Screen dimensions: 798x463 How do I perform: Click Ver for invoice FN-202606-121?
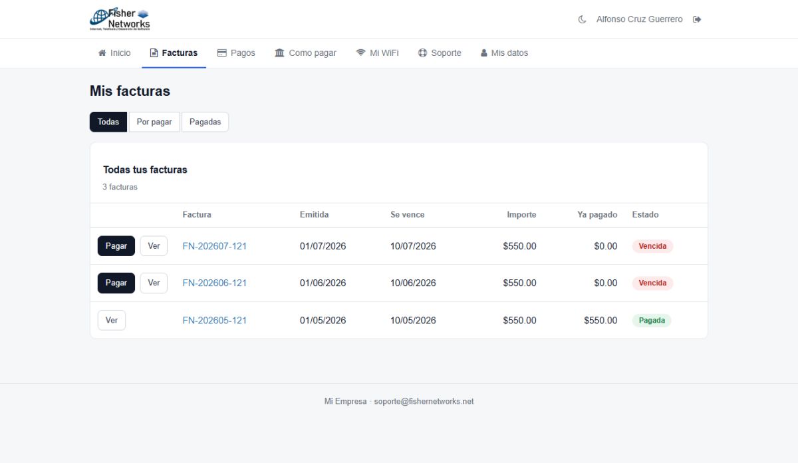(154, 283)
